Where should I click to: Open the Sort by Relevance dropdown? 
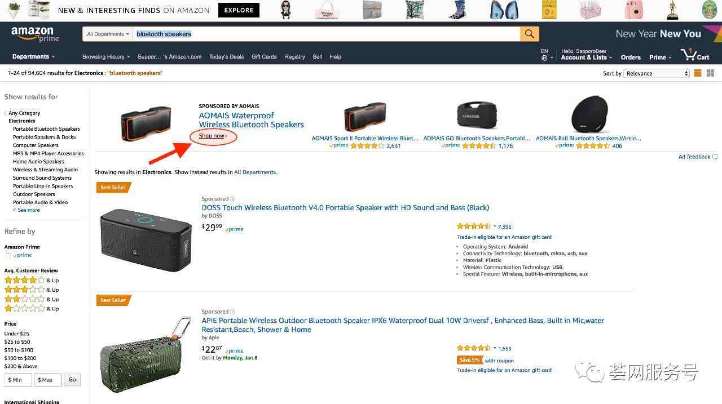(x=657, y=73)
